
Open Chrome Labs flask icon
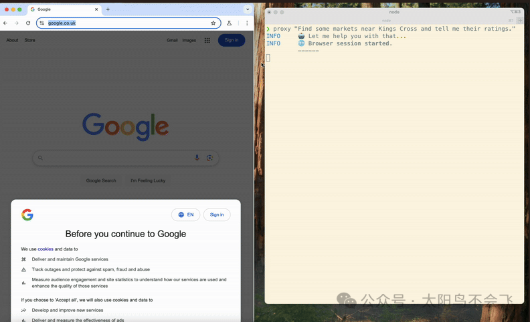[x=229, y=23]
